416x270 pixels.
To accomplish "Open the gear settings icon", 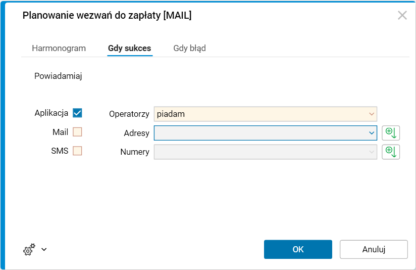I will [x=29, y=249].
